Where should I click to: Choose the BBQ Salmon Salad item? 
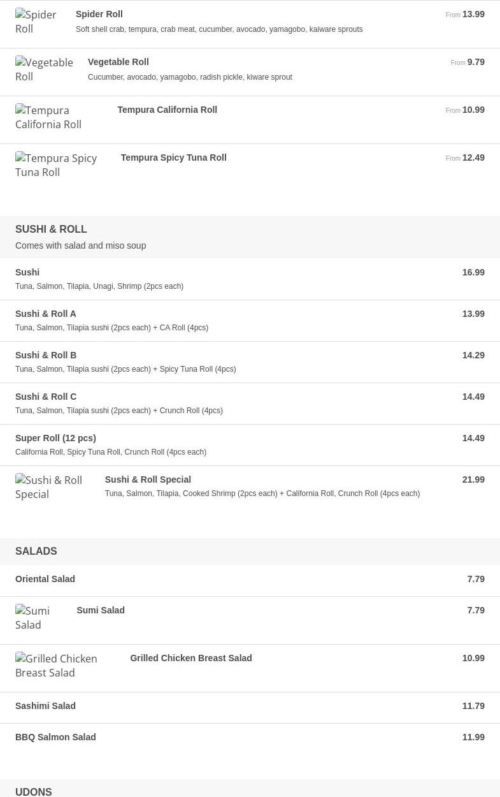click(x=55, y=737)
